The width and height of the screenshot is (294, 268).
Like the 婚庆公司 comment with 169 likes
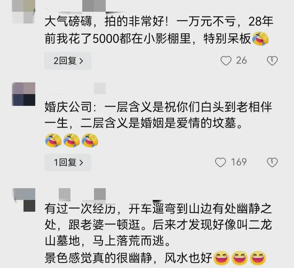pos(220,162)
